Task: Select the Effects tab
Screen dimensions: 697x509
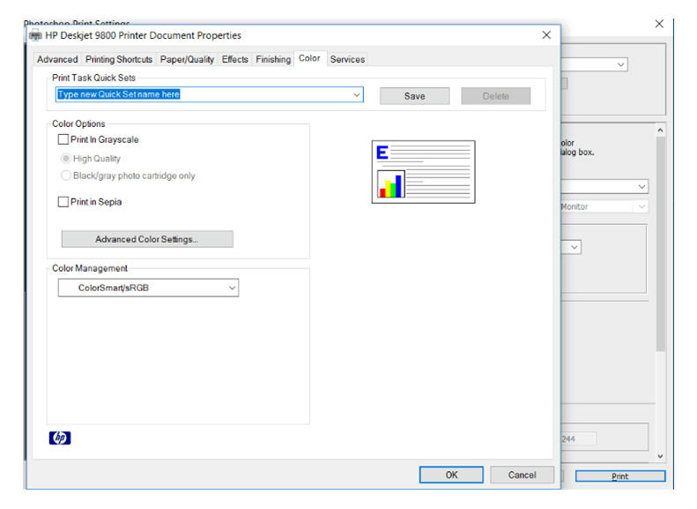Action: click(235, 59)
